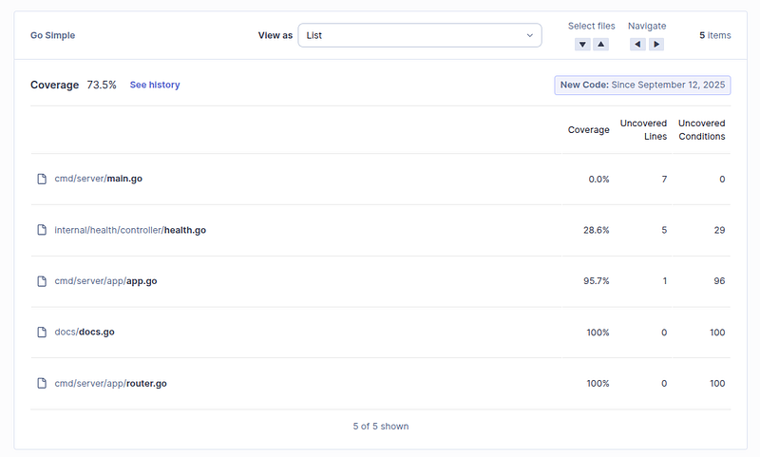Click the 5 items count
The width and height of the screenshot is (760, 457).
[x=715, y=35]
